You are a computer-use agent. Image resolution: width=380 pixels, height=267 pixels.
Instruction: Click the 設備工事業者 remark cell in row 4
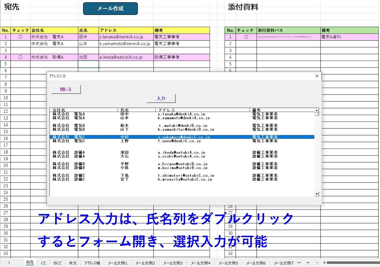coord(182,57)
